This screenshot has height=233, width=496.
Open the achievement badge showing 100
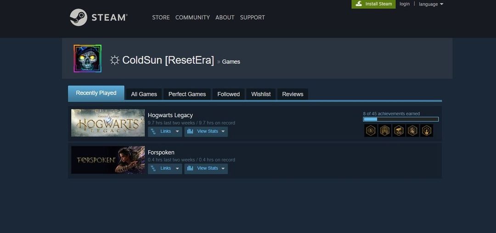coord(399,130)
